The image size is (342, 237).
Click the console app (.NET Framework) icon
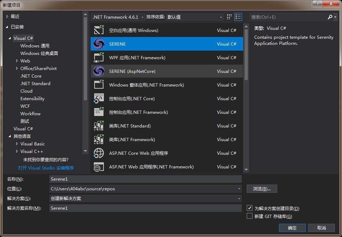[99, 112]
